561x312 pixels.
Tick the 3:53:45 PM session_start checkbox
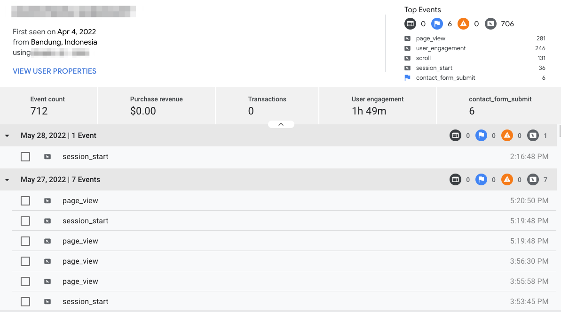coord(25,302)
